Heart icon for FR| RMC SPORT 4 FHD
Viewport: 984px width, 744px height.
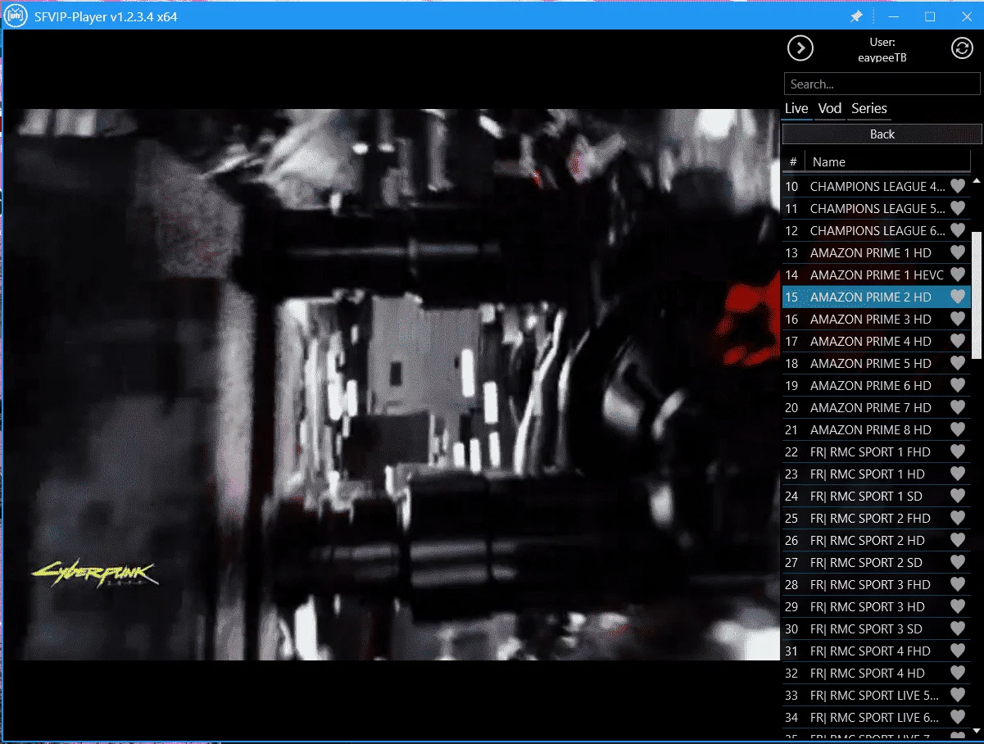tap(957, 651)
